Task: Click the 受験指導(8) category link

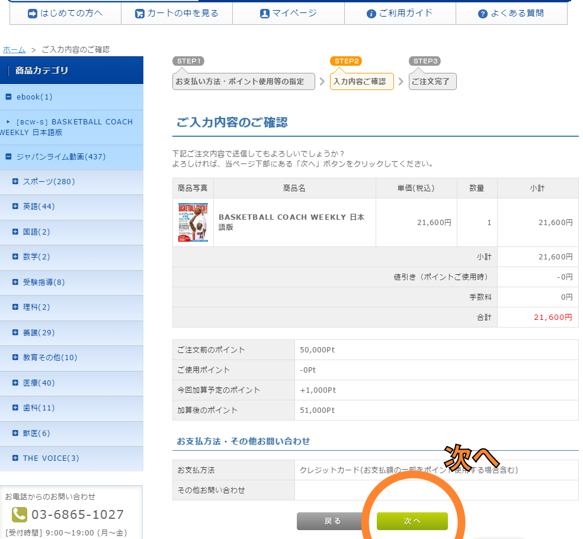Action: pyautogui.click(x=44, y=282)
